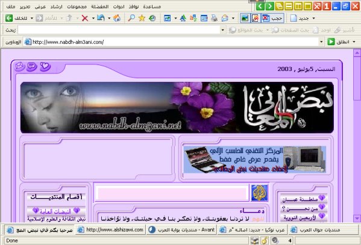Toggle loading of pictures button
The height and width of the screenshot is (245, 361).
pyautogui.click(x=245, y=18)
